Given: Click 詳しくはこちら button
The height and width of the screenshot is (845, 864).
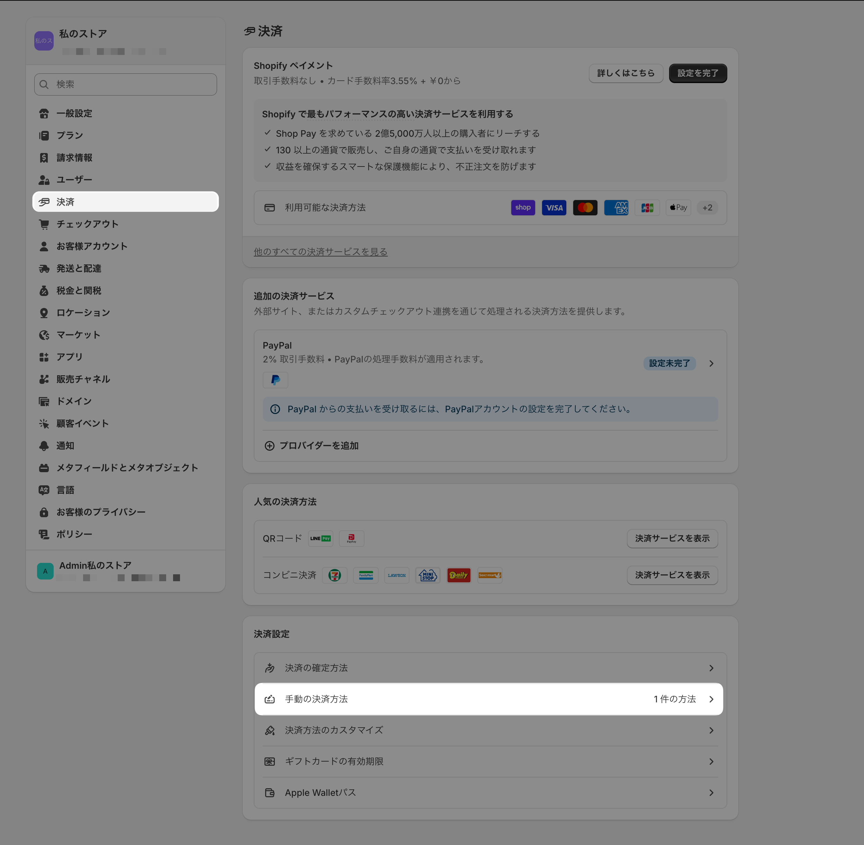Looking at the screenshot, I should 626,73.
